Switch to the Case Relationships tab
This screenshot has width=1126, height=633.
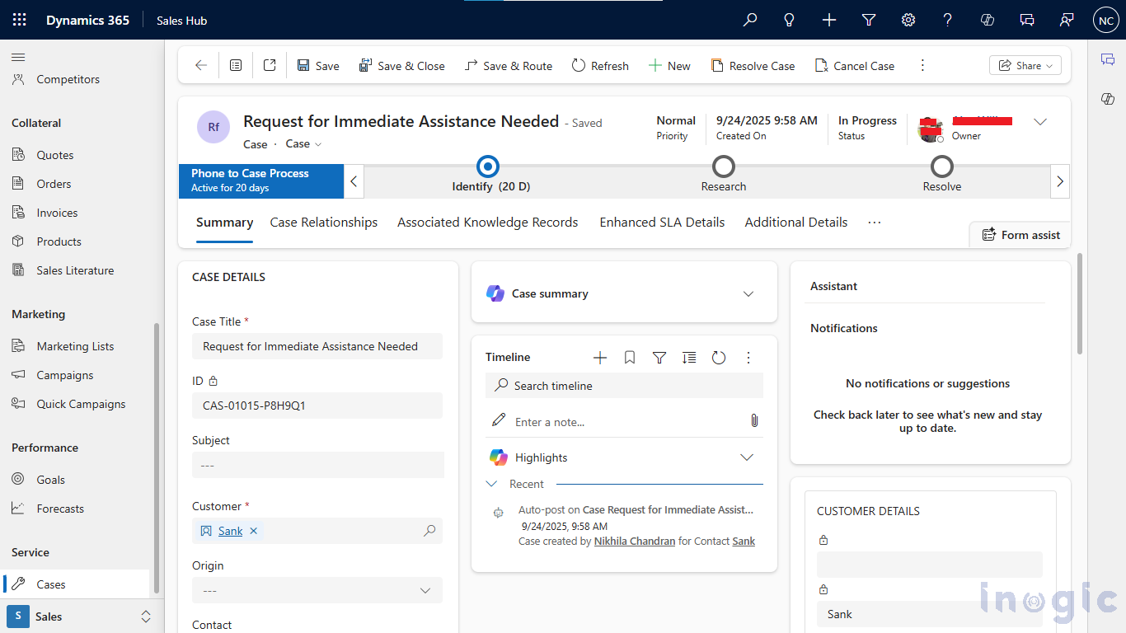(x=323, y=223)
